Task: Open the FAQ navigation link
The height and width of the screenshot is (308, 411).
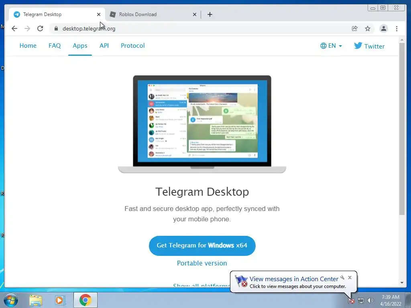Action: pyautogui.click(x=55, y=46)
